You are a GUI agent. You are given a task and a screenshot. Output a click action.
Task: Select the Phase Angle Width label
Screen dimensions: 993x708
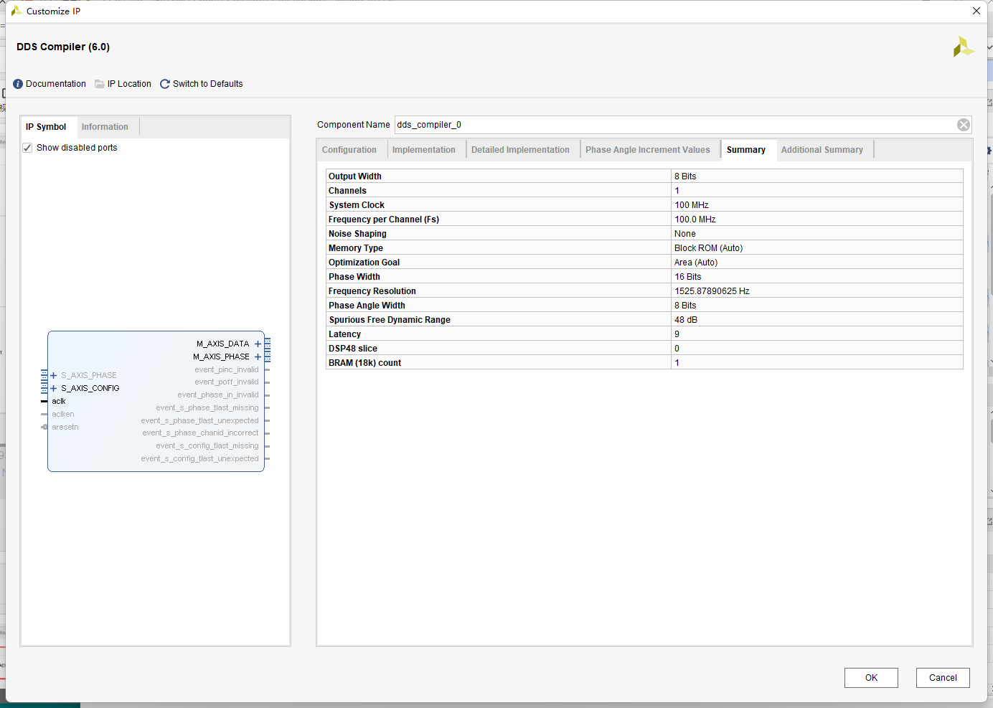[367, 306]
